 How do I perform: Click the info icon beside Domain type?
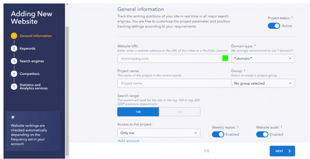click(255, 45)
